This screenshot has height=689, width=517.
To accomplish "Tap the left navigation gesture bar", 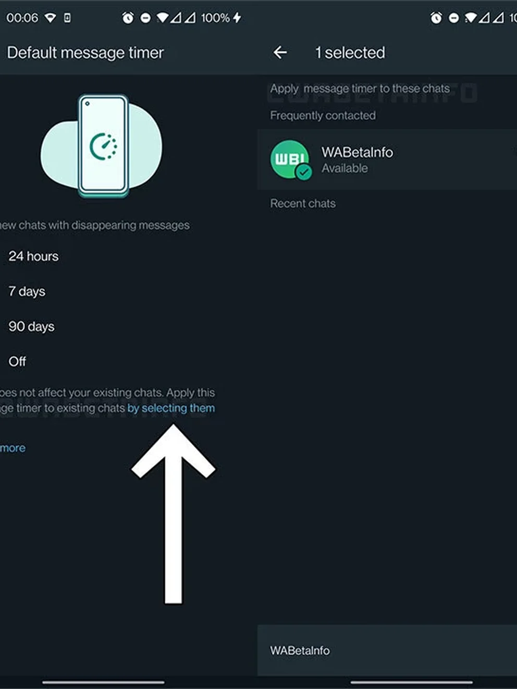I will pyautogui.click(x=103, y=682).
